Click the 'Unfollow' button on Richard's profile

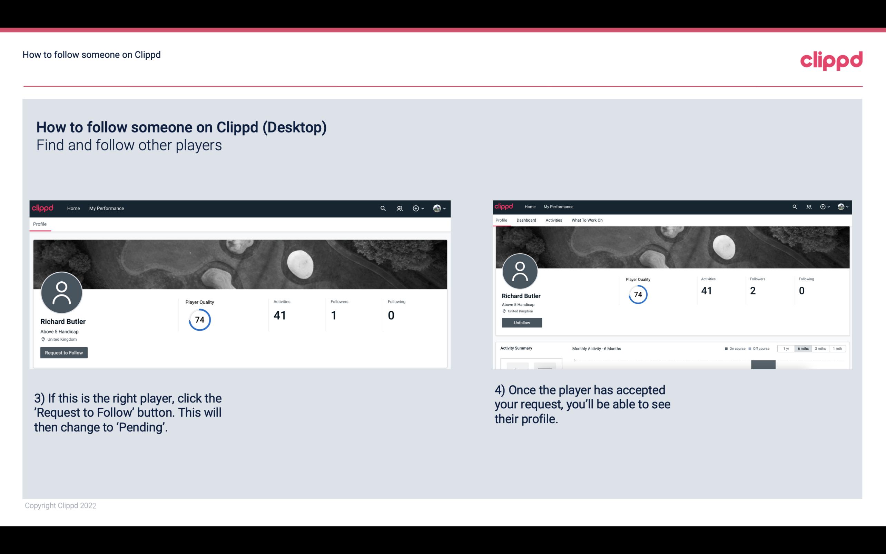click(521, 322)
